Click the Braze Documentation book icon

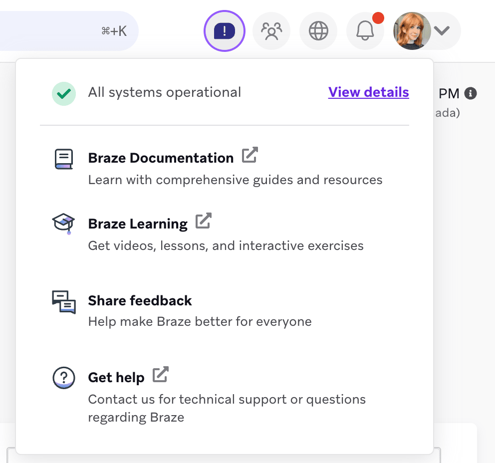pyautogui.click(x=63, y=159)
